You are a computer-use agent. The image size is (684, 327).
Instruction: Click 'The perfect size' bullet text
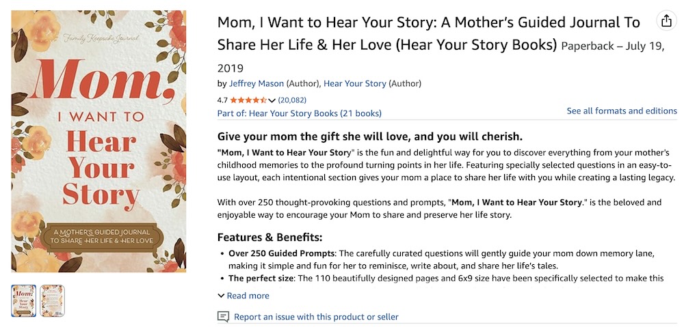pyautogui.click(x=263, y=279)
